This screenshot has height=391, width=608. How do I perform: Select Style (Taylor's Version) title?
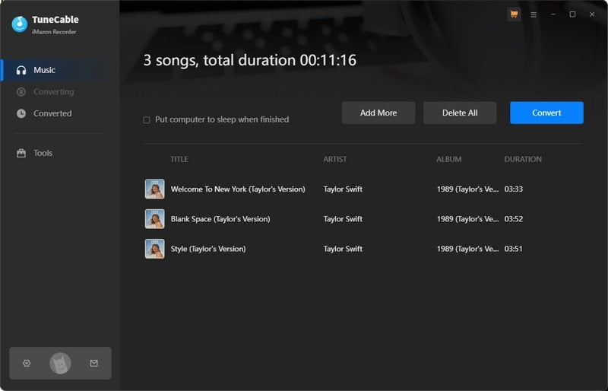[x=208, y=249]
